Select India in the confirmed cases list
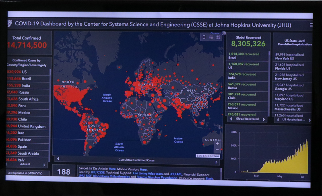 pyautogui.click(x=28, y=86)
